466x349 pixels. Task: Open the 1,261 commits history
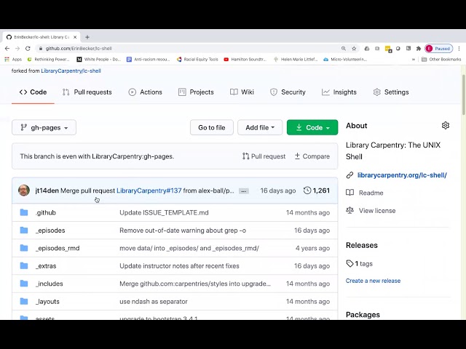click(x=317, y=190)
